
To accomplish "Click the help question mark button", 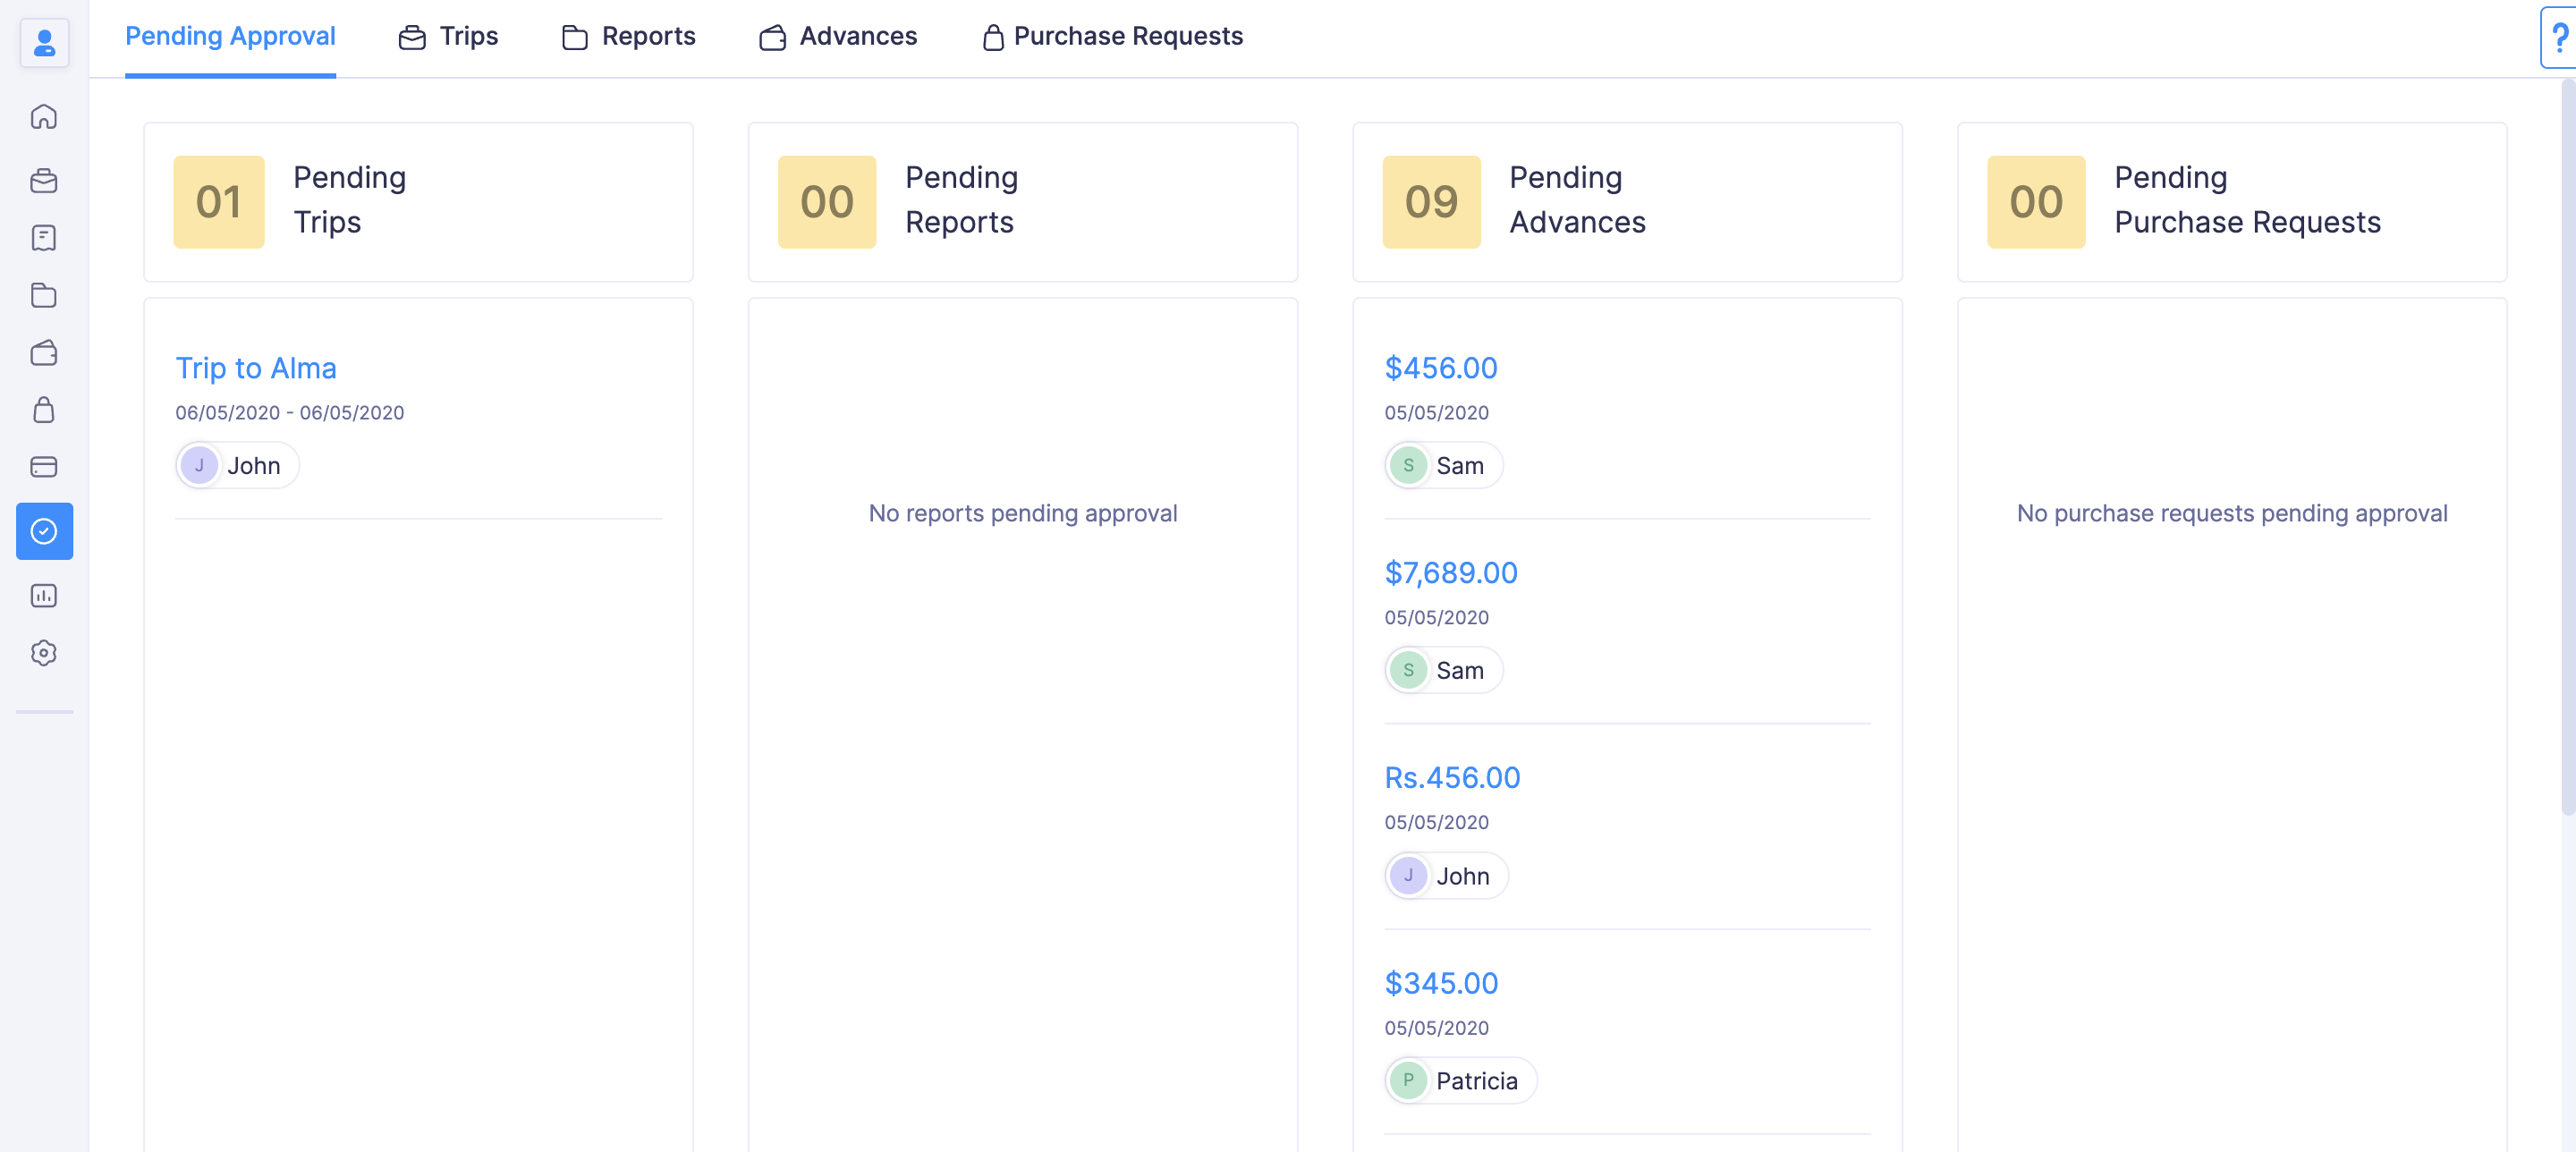I will tap(2559, 38).
